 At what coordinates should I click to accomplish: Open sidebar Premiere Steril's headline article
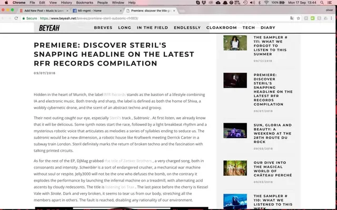pos(273,90)
